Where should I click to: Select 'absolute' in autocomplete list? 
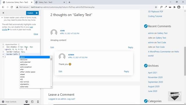[35, 60]
